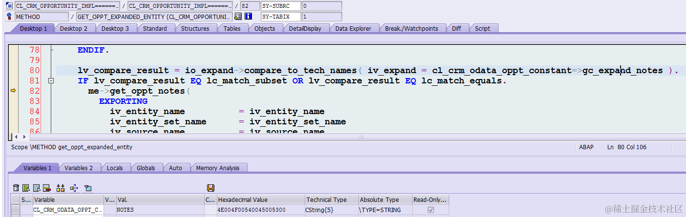Click the Read-Only column header
This screenshot has width=686, height=217.
(430, 199)
